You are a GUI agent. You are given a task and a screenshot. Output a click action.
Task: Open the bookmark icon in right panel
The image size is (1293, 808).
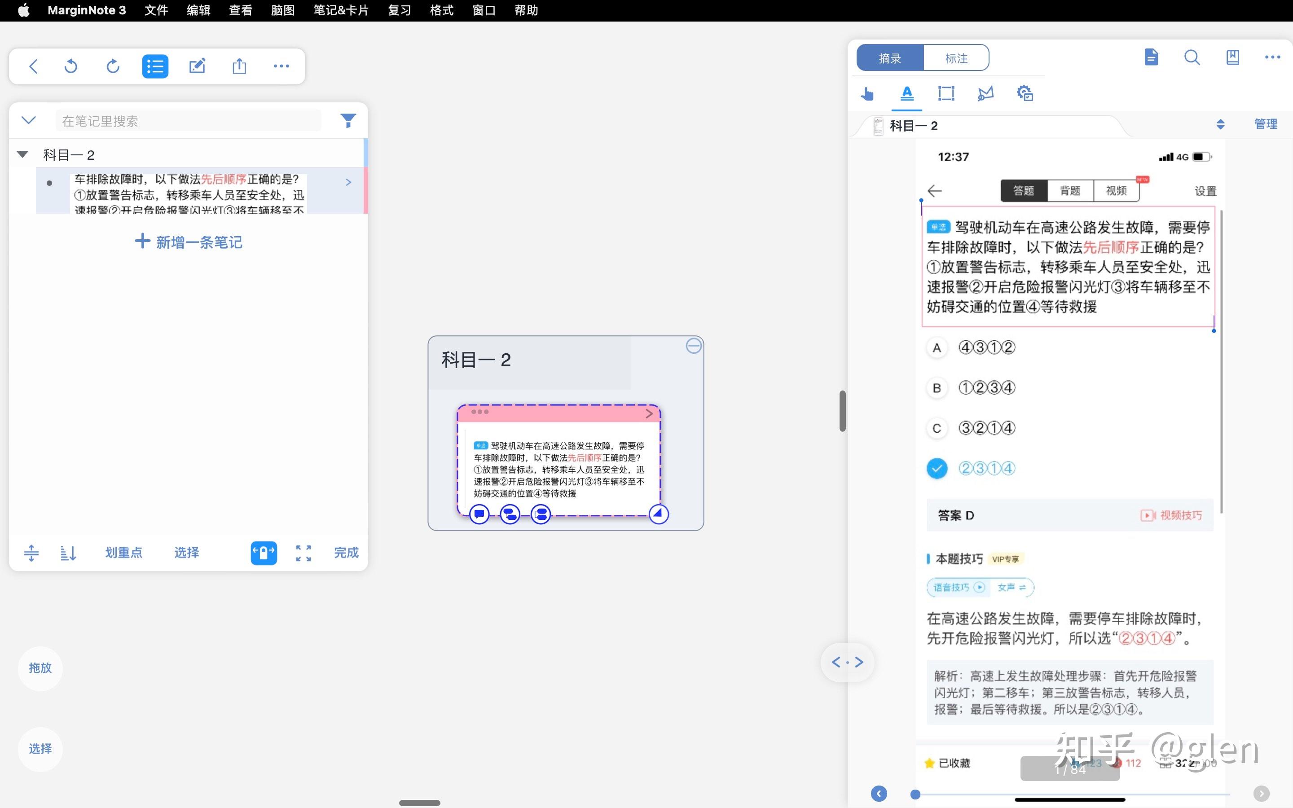(1232, 58)
